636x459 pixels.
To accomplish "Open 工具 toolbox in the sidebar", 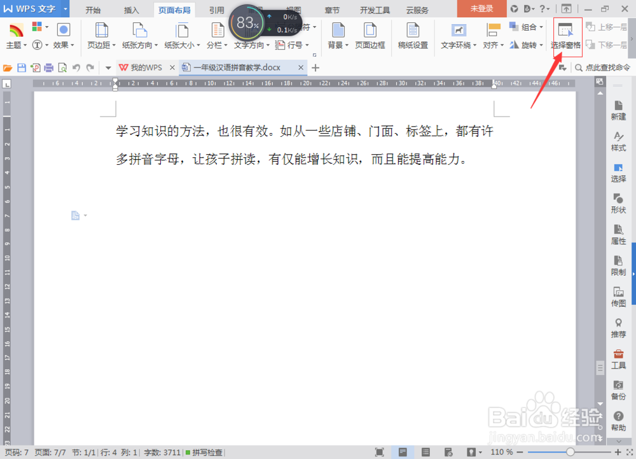I will pyautogui.click(x=618, y=359).
